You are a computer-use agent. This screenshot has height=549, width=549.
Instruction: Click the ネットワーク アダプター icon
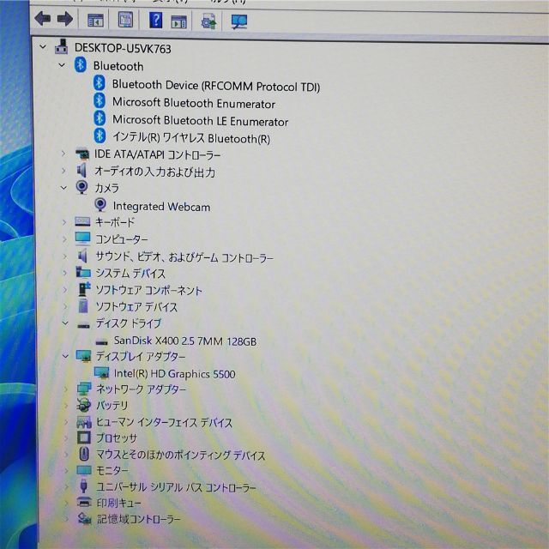click(84, 389)
